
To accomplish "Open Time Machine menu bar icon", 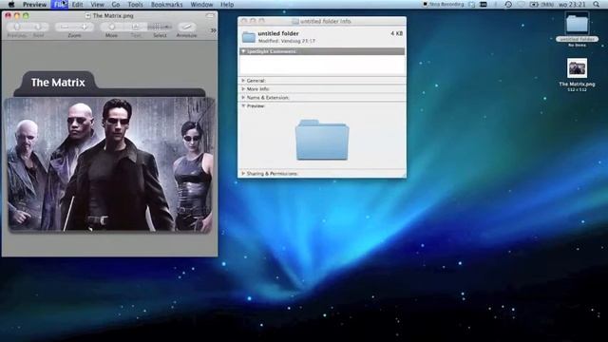I will tap(508, 4).
